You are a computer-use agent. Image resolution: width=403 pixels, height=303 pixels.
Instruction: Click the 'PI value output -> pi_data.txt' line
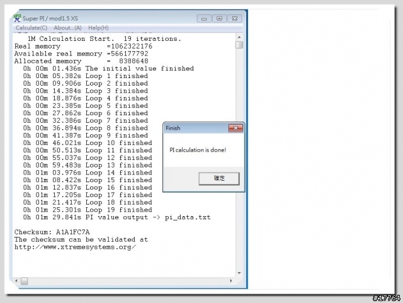coord(116,217)
